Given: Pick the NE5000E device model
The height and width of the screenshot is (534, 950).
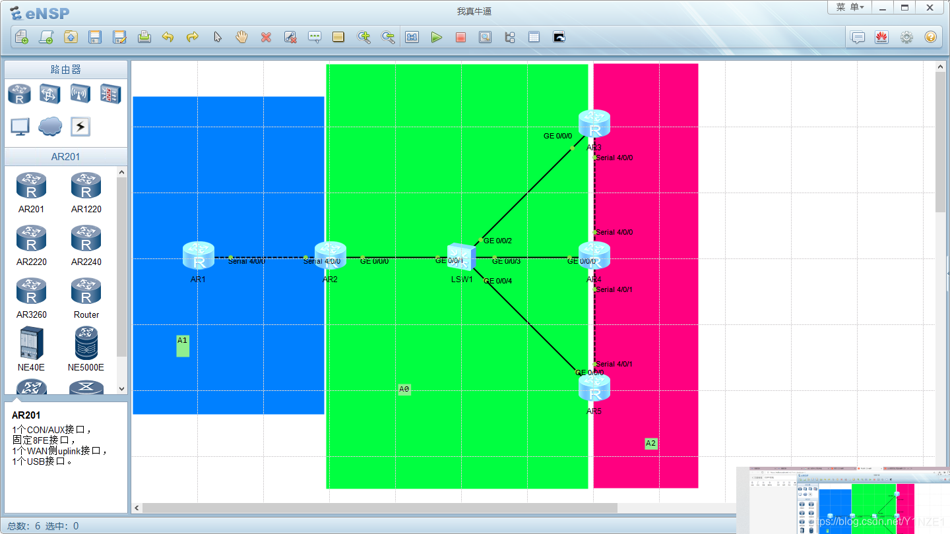Looking at the screenshot, I should click(86, 349).
